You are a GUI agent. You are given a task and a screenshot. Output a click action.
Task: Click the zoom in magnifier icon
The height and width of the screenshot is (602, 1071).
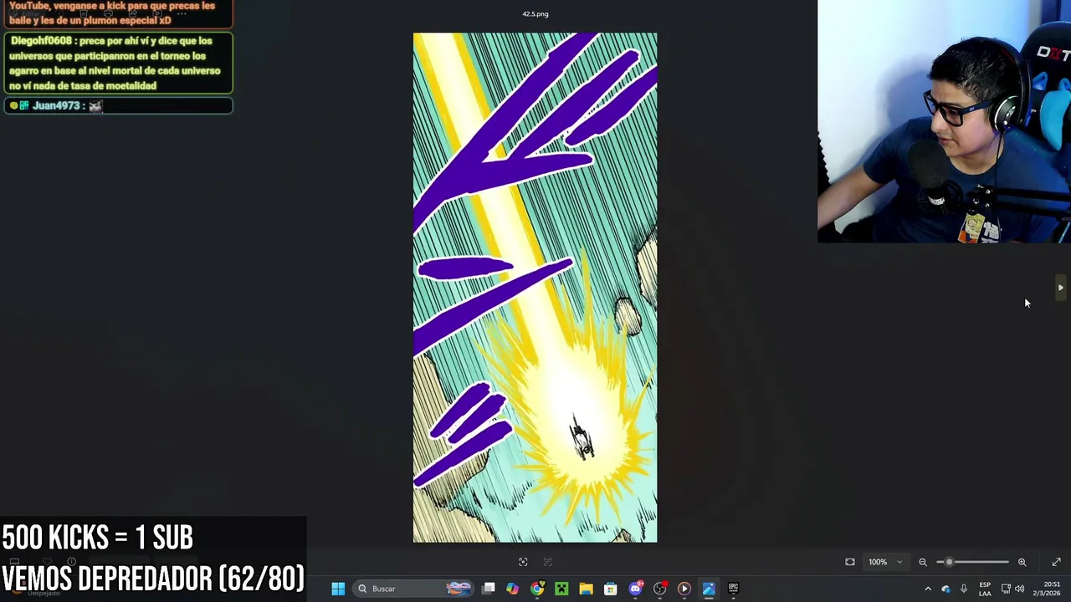point(1022,562)
